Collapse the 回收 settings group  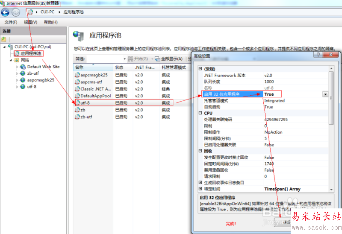[x=200, y=151]
